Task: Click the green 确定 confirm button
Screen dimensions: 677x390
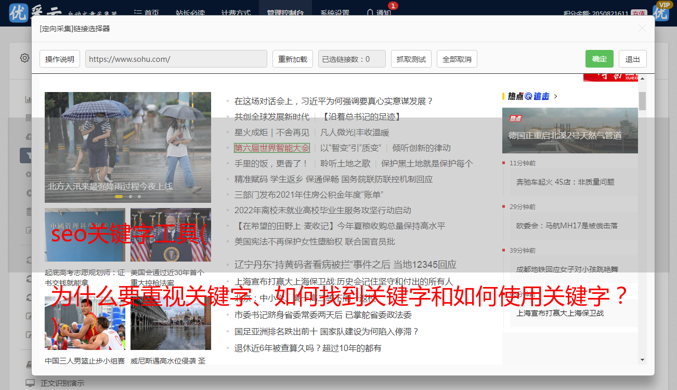Action: tap(599, 59)
